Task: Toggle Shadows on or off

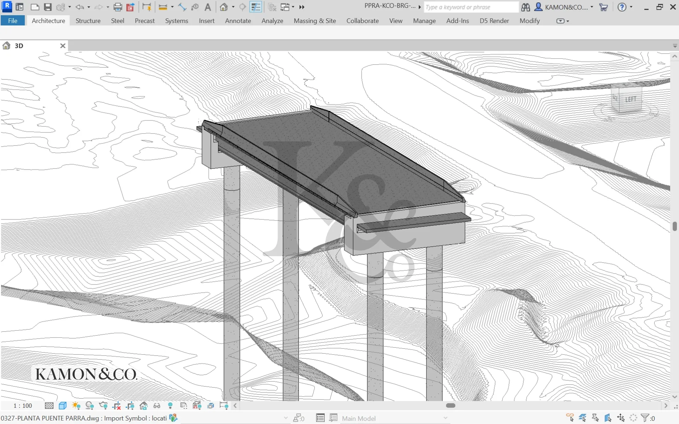Action: [90, 406]
